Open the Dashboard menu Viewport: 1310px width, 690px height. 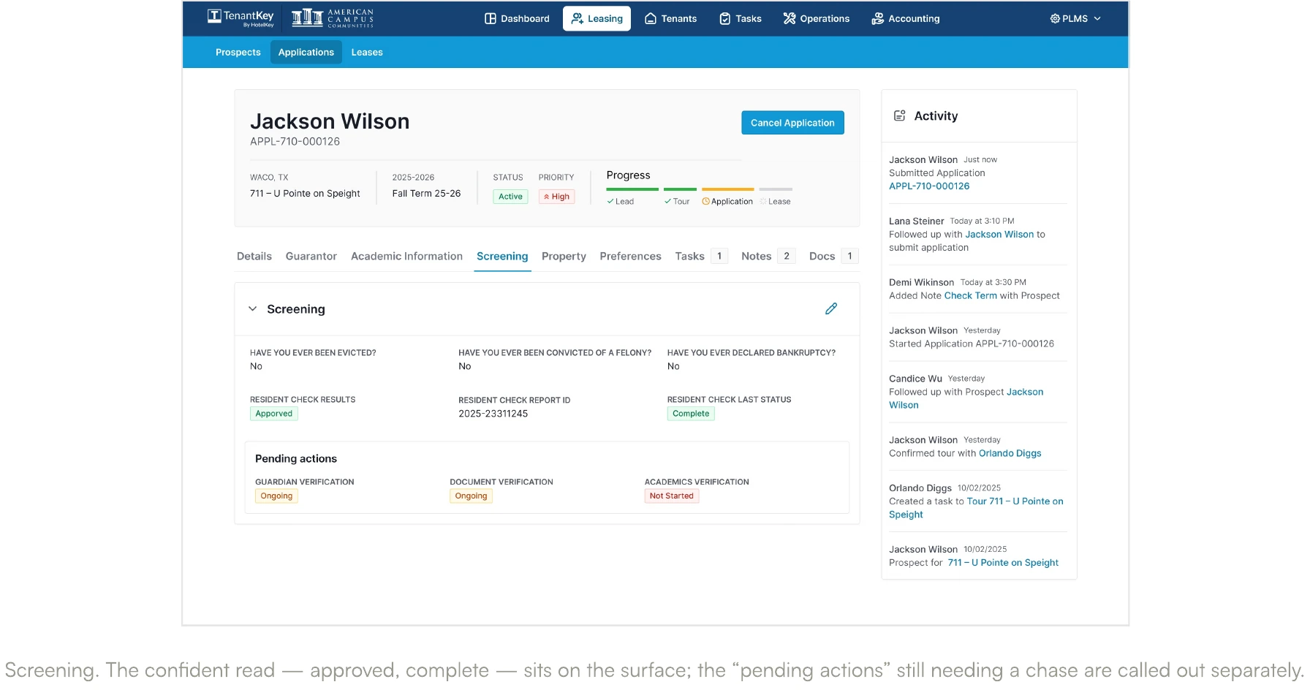coord(517,18)
